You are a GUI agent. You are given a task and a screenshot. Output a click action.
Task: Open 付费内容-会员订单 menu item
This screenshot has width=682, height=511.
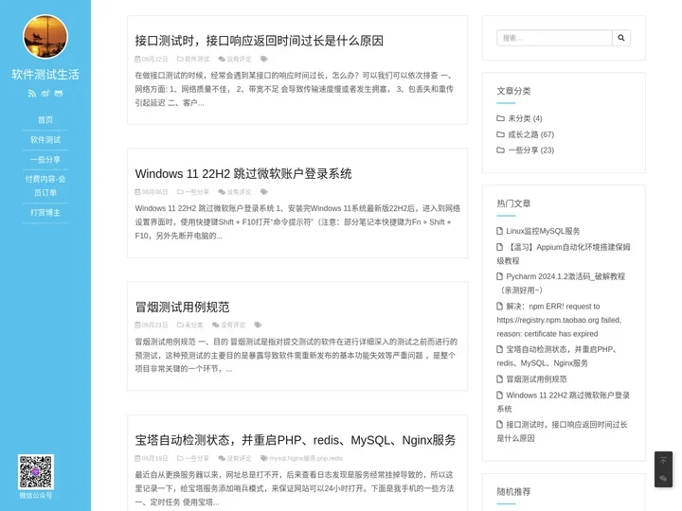(45, 185)
